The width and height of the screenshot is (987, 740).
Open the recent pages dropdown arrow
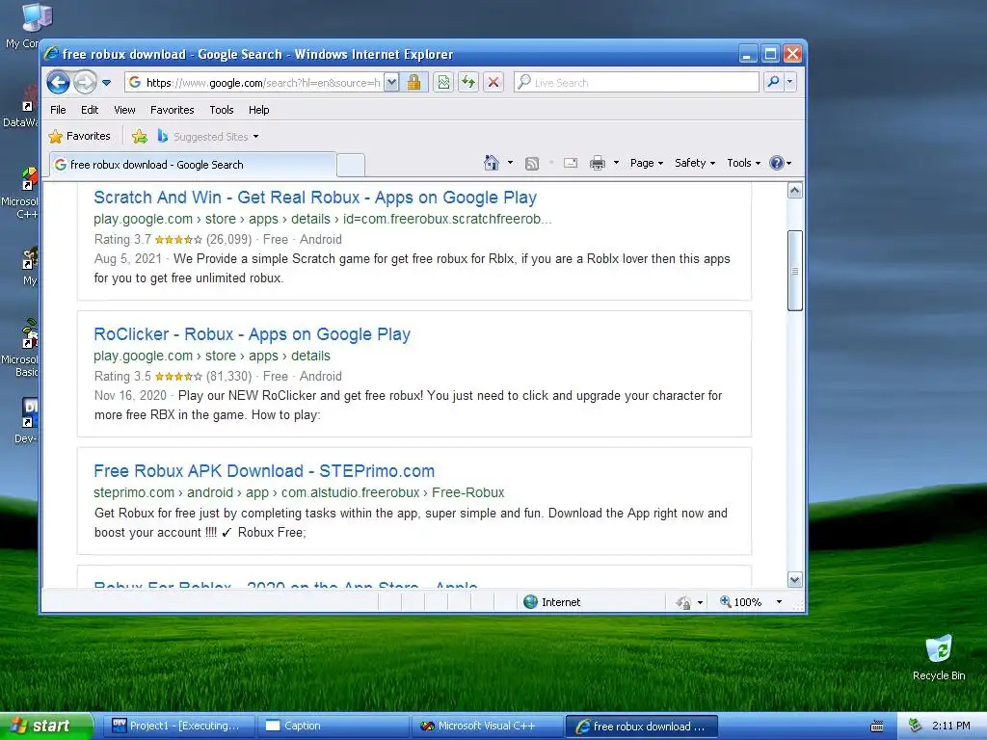[106, 83]
